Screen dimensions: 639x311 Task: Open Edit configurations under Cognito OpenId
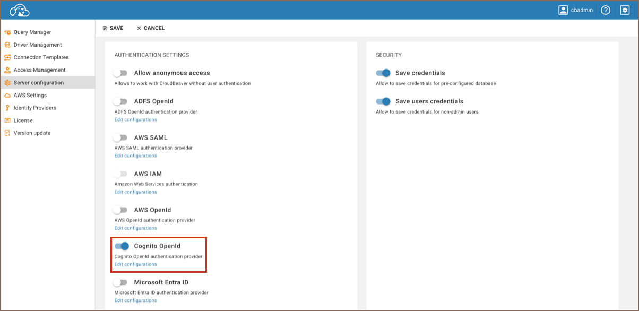(136, 264)
